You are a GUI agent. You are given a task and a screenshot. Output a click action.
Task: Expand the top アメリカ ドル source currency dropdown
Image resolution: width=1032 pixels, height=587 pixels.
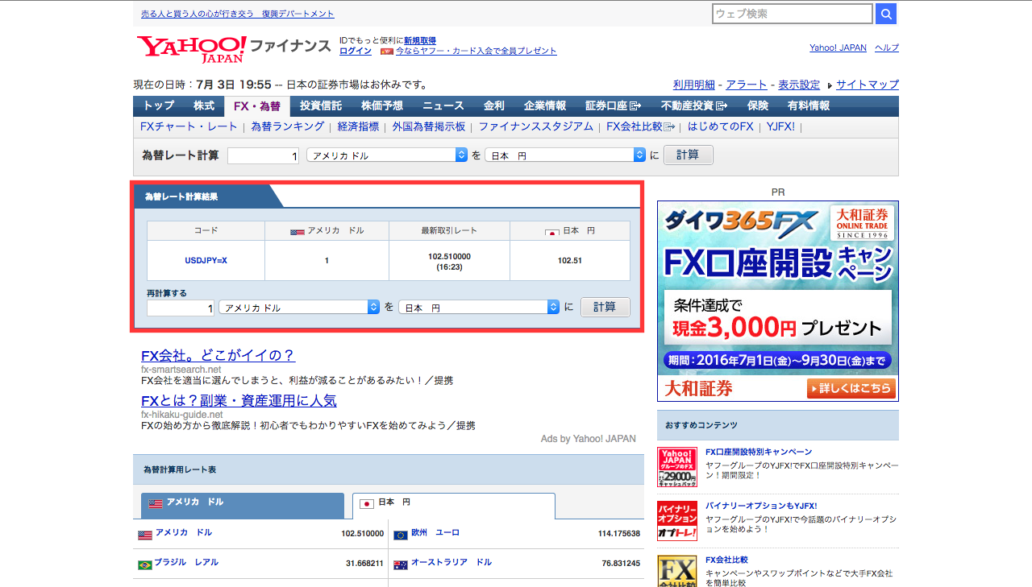point(387,155)
